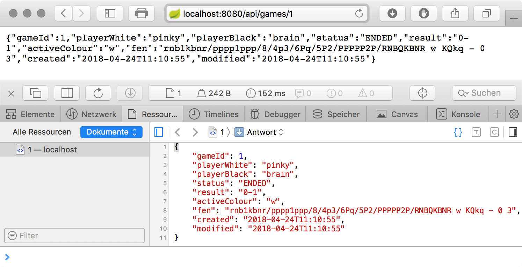Image resolution: width=522 pixels, height=267 pixels.
Task: Click the 242 B size indicator
Action: pyautogui.click(x=214, y=93)
